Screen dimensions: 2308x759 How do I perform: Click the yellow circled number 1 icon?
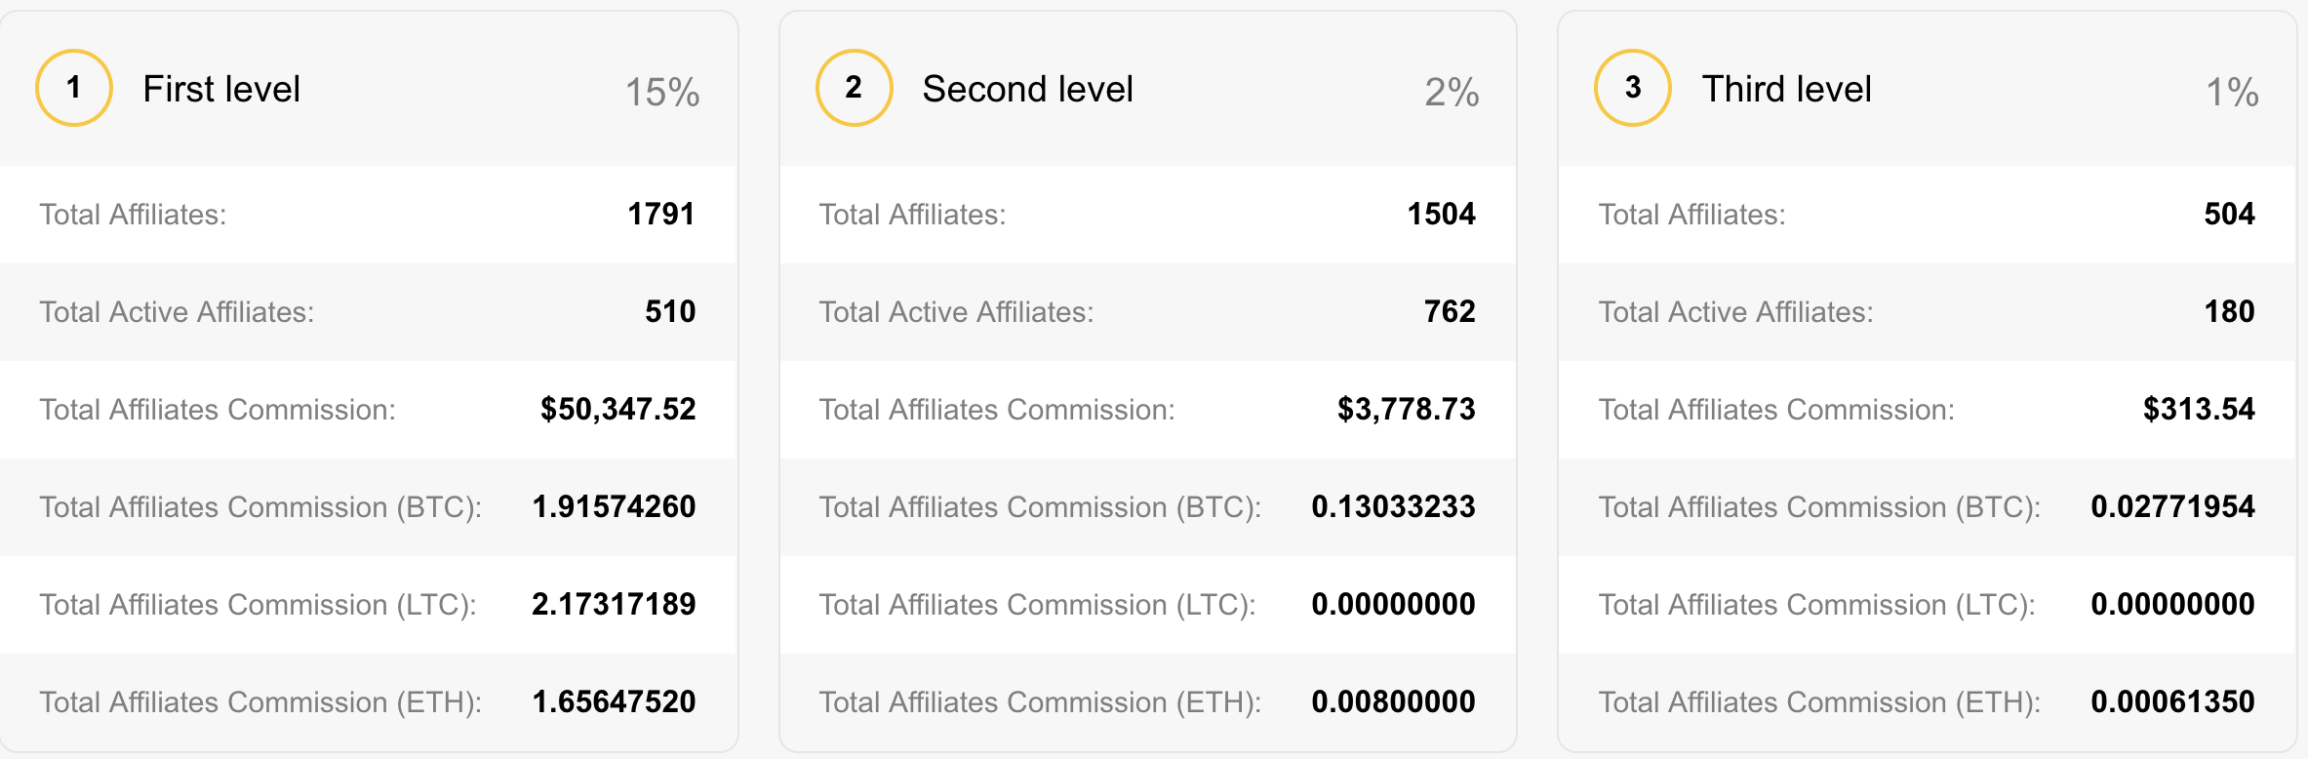tap(74, 88)
